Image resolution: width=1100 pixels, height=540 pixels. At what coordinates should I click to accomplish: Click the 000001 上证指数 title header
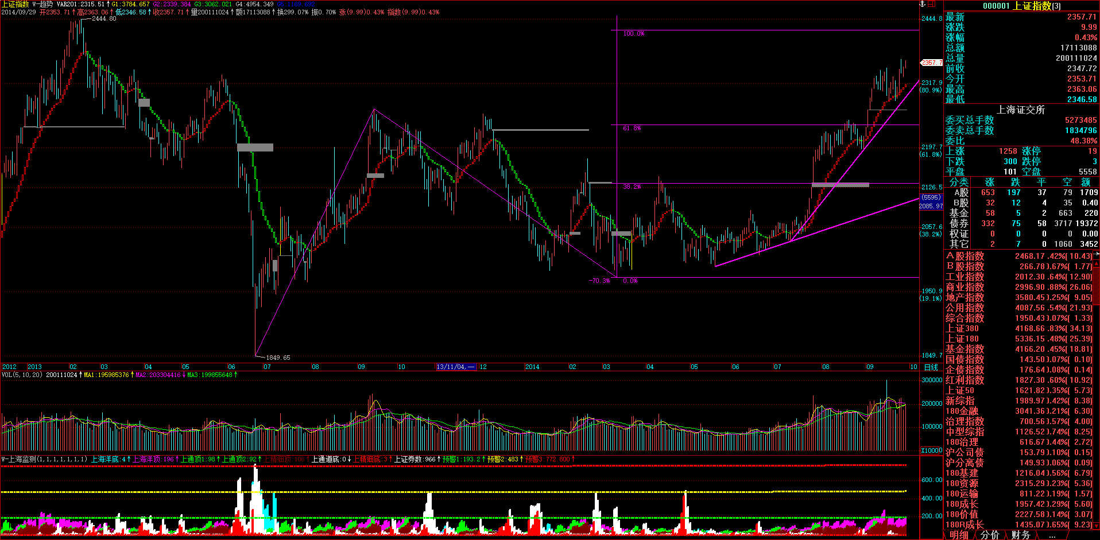[1021, 6]
